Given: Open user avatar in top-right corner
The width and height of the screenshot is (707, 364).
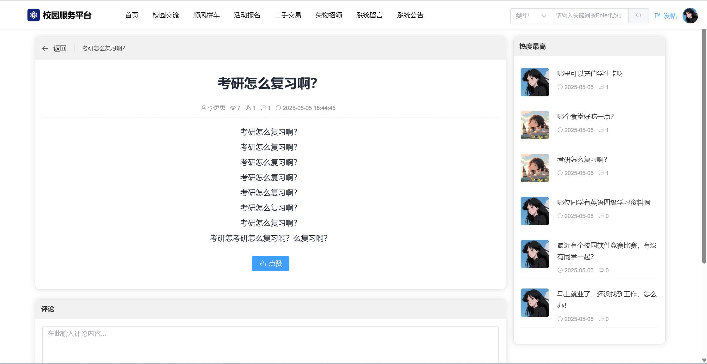Looking at the screenshot, I should (690, 15).
